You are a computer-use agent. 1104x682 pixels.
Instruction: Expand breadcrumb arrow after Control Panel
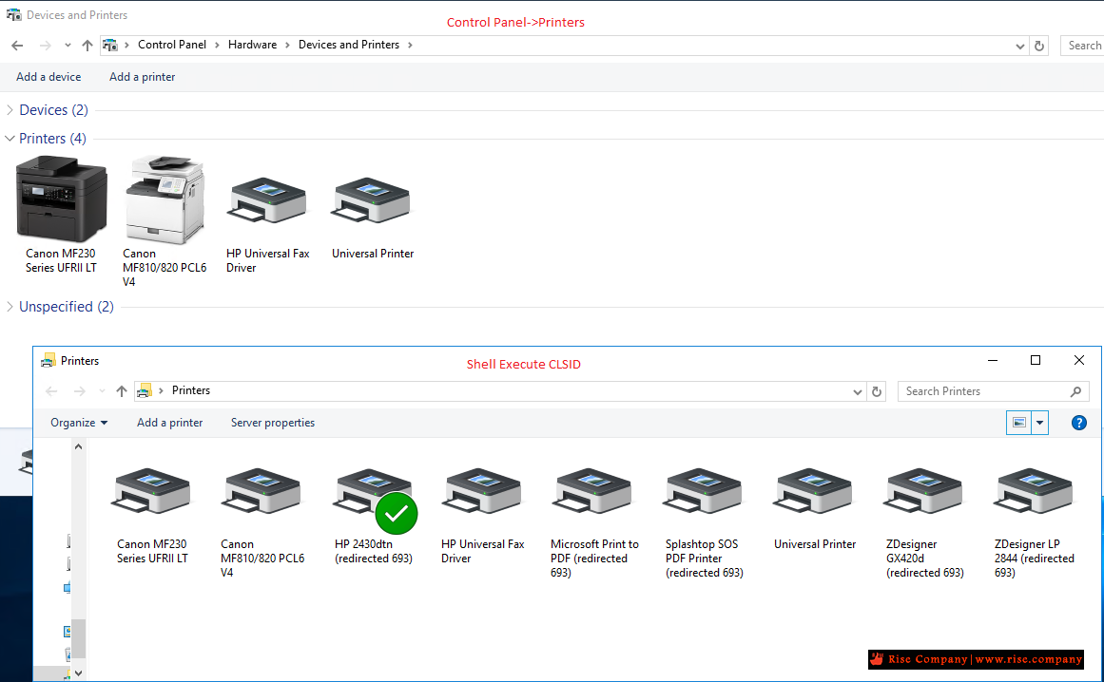[x=217, y=45]
